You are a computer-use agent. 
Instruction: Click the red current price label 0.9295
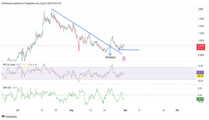[x=201, y=45]
